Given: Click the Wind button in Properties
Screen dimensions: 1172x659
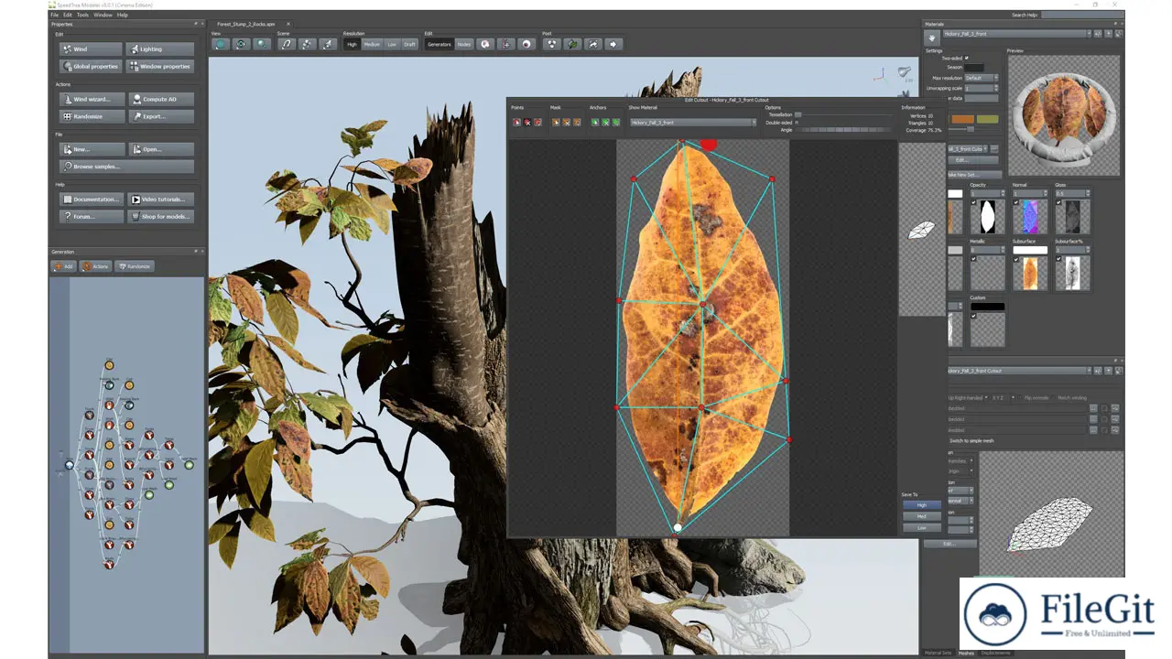Looking at the screenshot, I should (x=91, y=49).
